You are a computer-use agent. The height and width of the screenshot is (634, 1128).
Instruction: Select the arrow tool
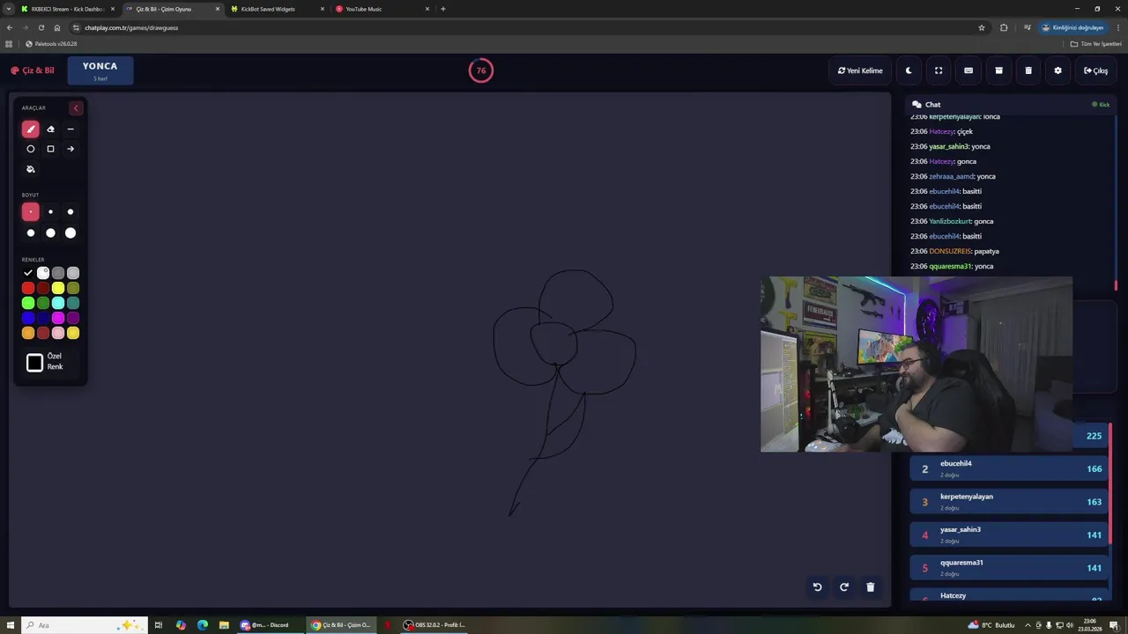[x=70, y=149]
